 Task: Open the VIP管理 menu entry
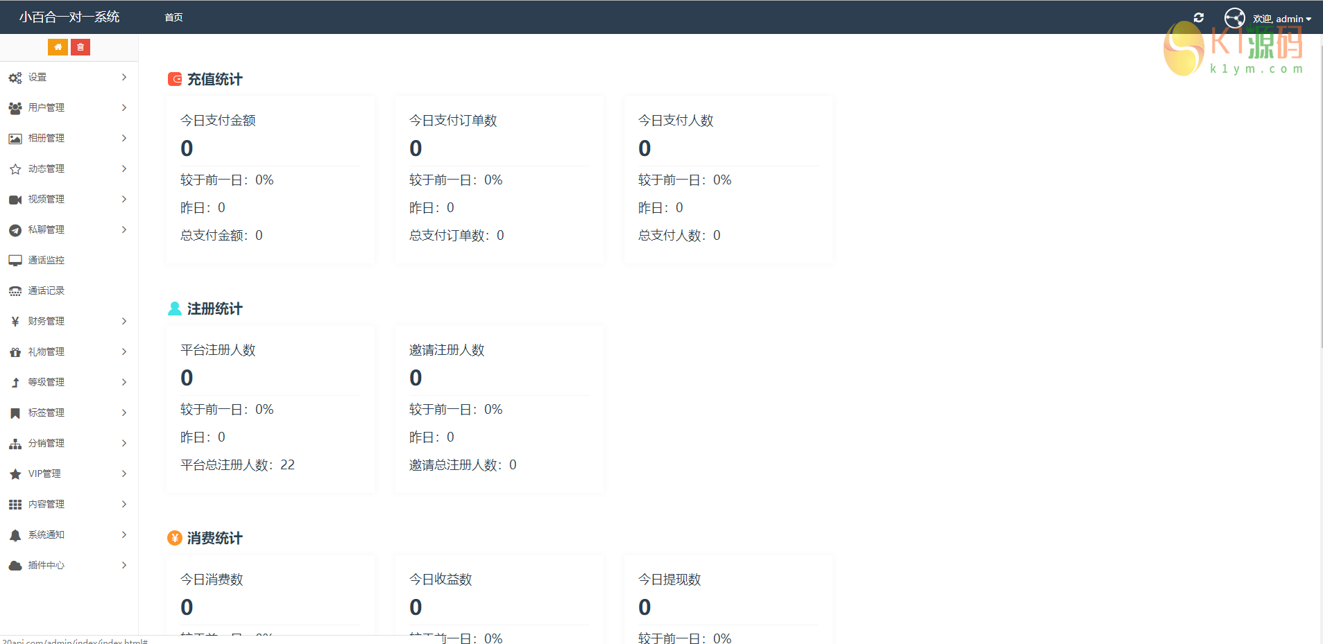[69, 473]
